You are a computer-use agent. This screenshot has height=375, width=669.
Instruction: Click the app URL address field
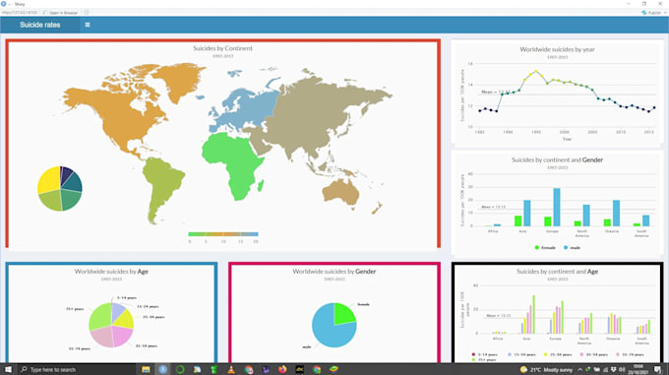tap(20, 13)
